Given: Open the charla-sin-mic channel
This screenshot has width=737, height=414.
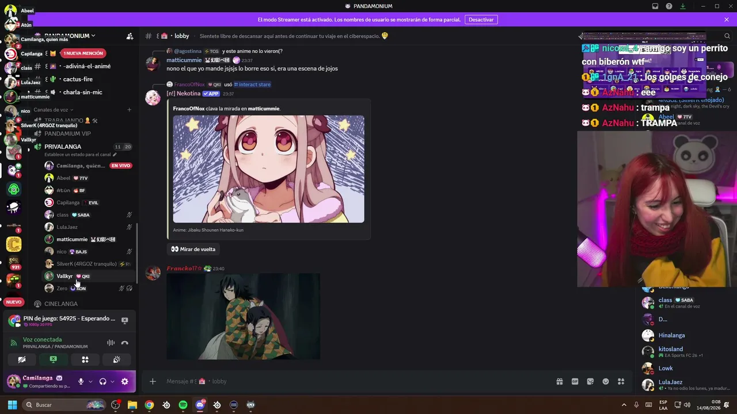Looking at the screenshot, I should (x=84, y=92).
